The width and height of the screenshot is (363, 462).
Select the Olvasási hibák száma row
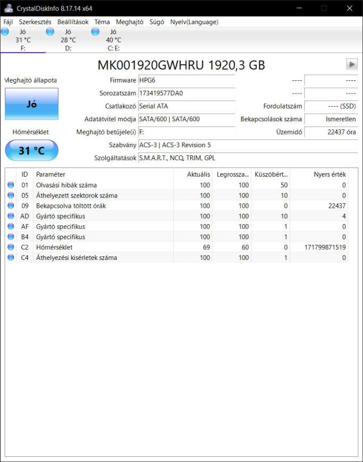pyautogui.click(x=177, y=185)
